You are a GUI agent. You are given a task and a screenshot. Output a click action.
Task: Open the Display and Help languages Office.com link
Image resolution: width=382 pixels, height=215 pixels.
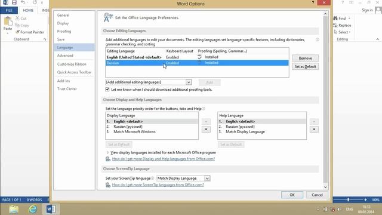[x=164, y=159]
